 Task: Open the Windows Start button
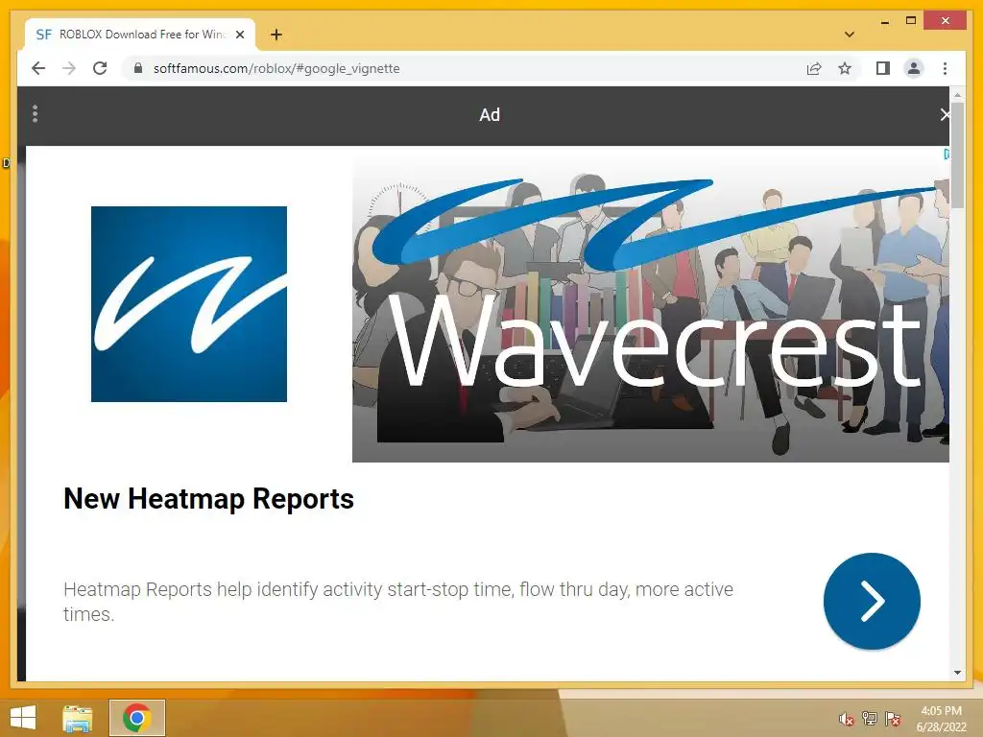tap(23, 718)
